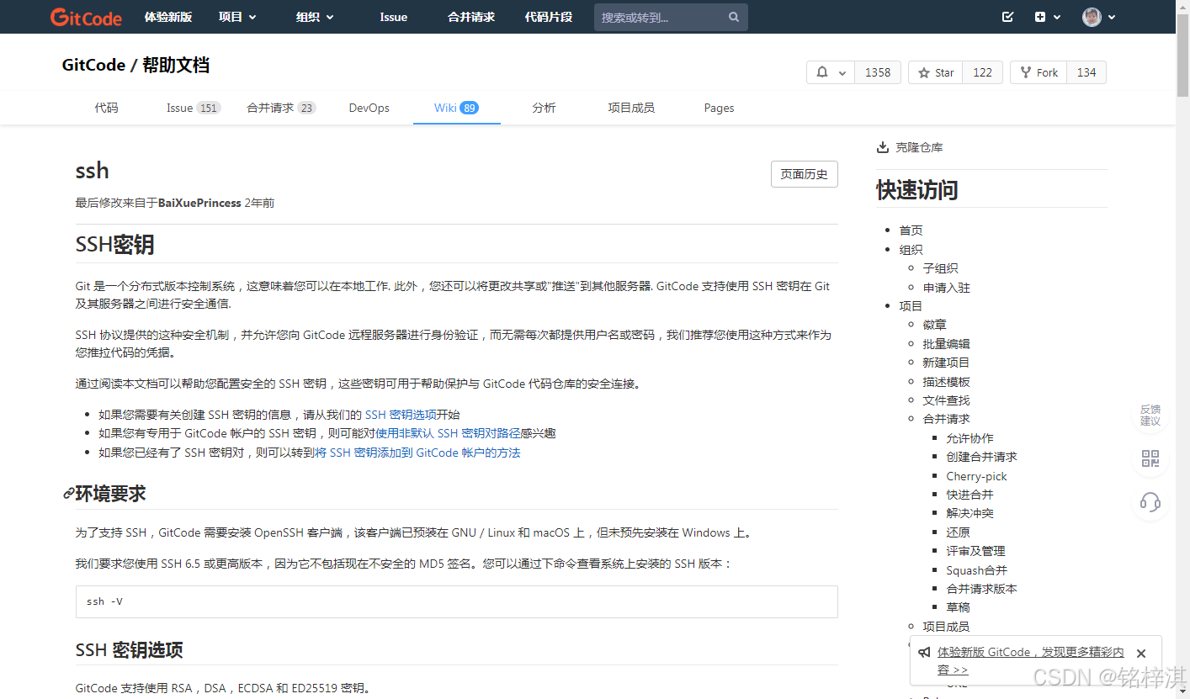Switch to the 代码 tab
Viewport: 1190px width, 699px height.
[x=107, y=108]
